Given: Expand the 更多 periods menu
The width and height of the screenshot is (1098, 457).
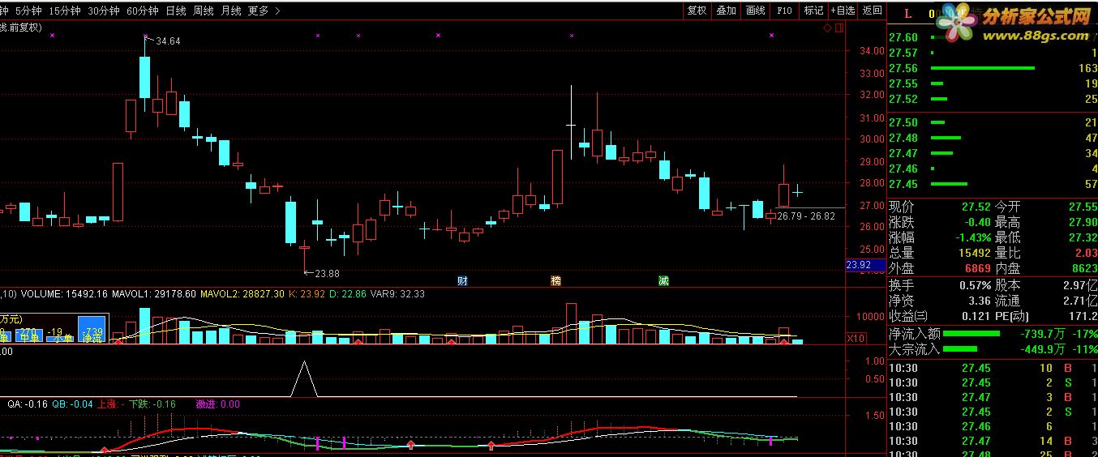Looking at the screenshot, I should pos(259,11).
